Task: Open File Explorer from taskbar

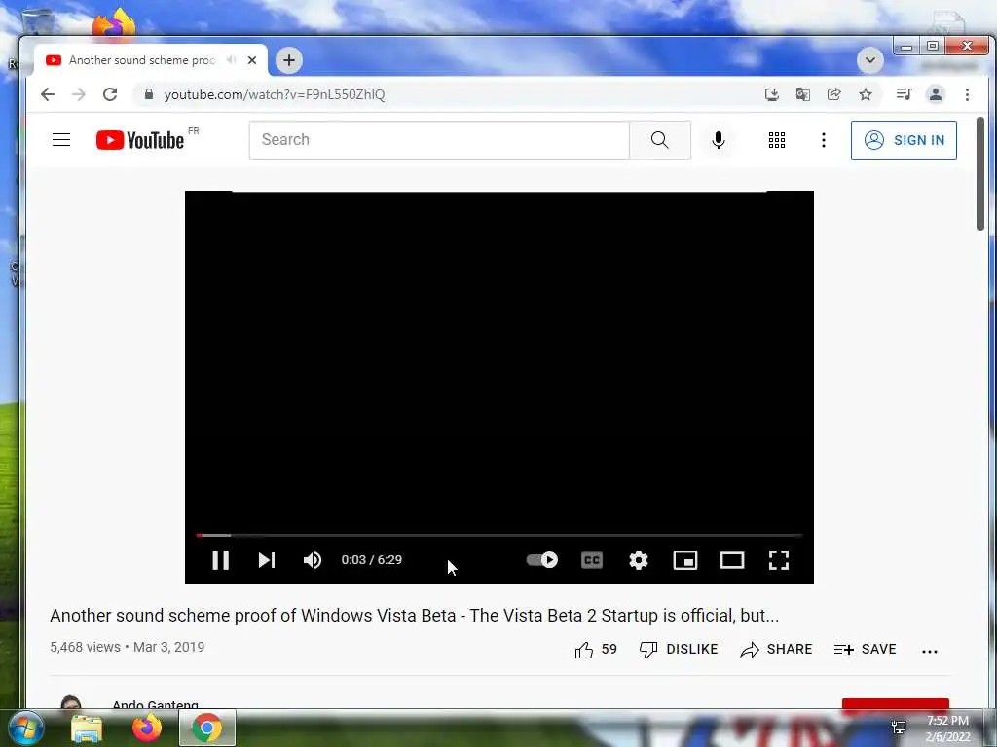Action: 87,728
